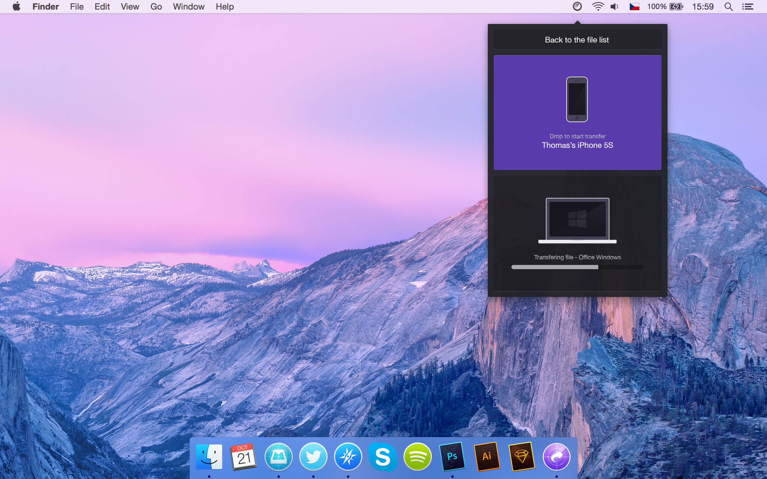This screenshot has width=767, height=479.
Task: Select the Office Windows laptop card
Action: [x=577, y=234]
